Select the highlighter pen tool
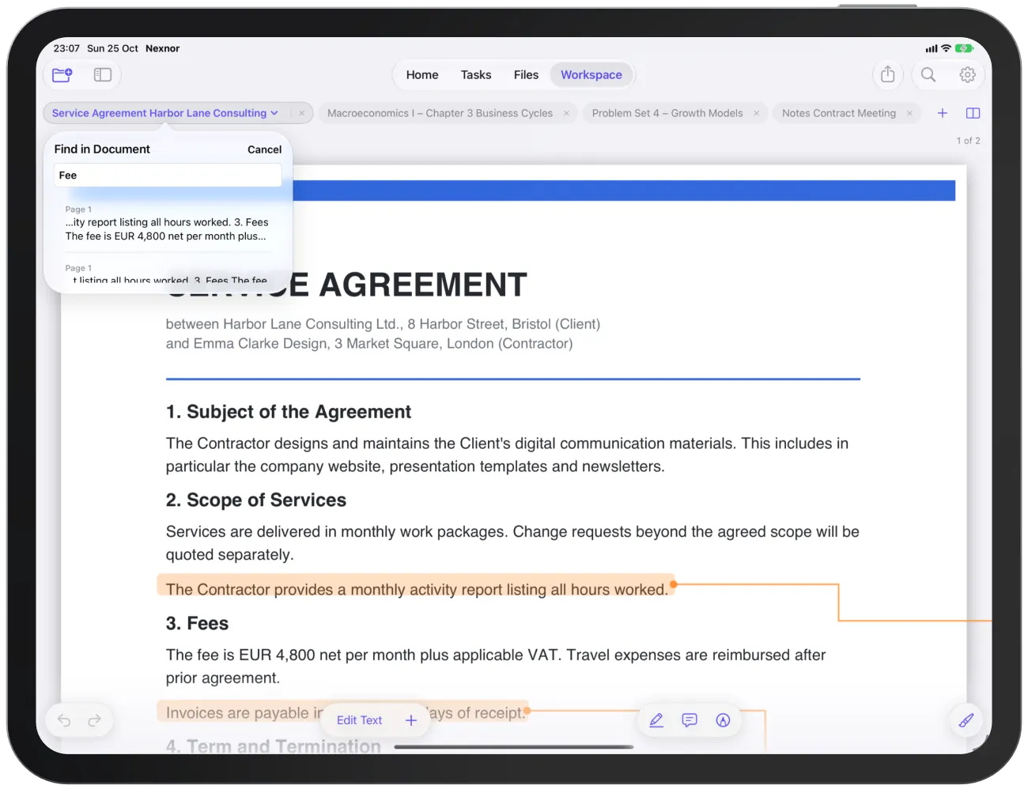 [x=656, y=720]
